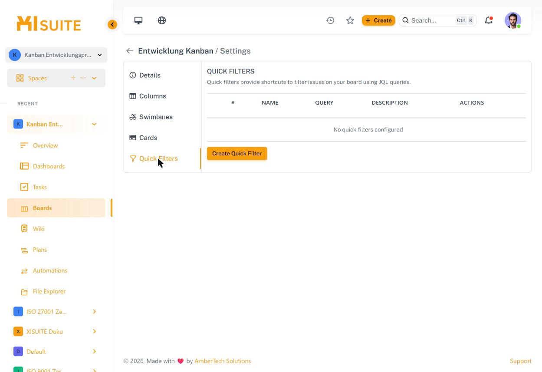Add a new space with plus icon
This screenshot has width=542, height=372.
(x=73, y=78)
